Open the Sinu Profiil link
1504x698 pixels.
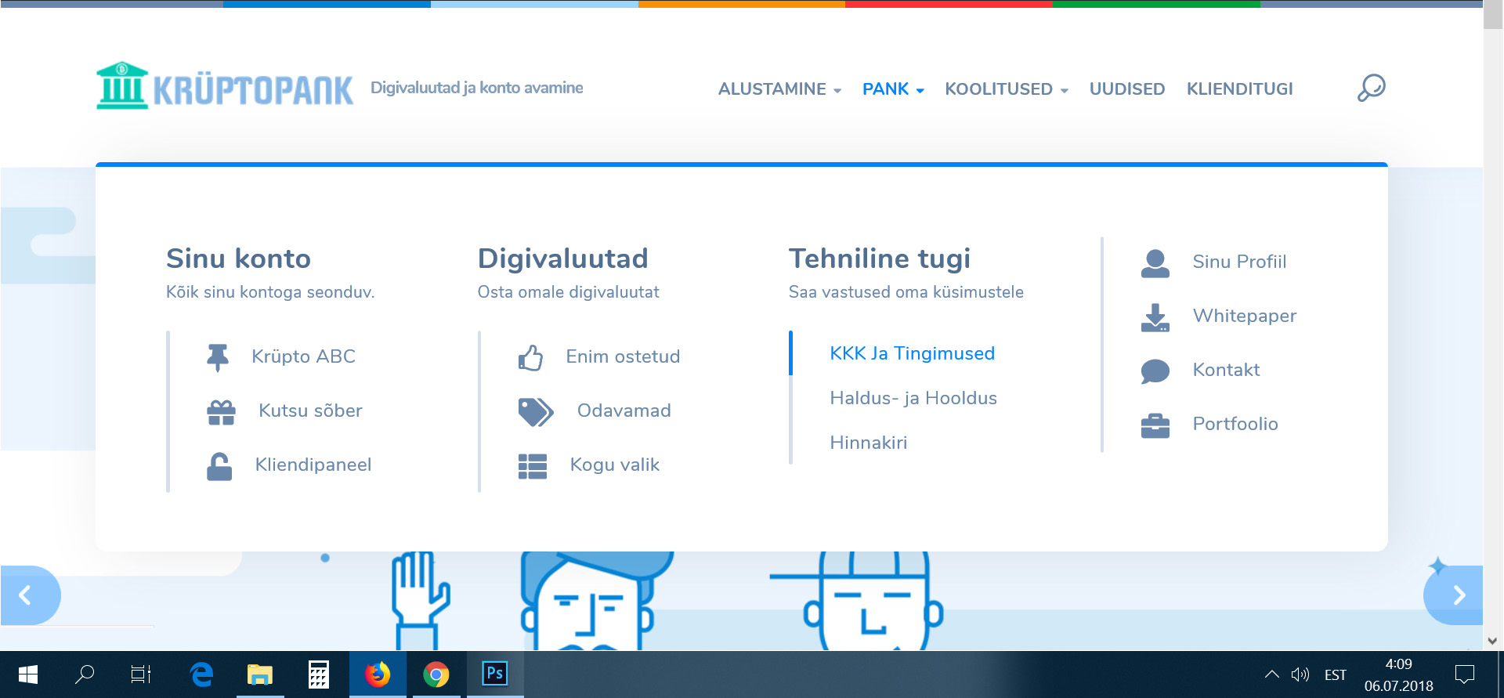click(x=1239, y=262)
